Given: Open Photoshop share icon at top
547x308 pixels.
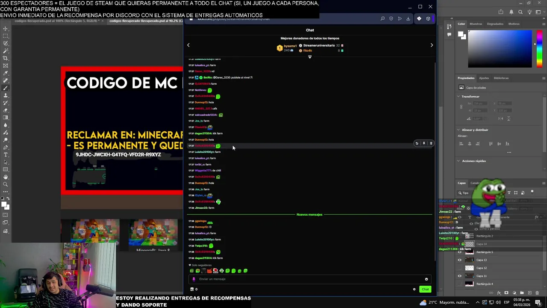Looking at the screenshot, I should pos(501,12).
